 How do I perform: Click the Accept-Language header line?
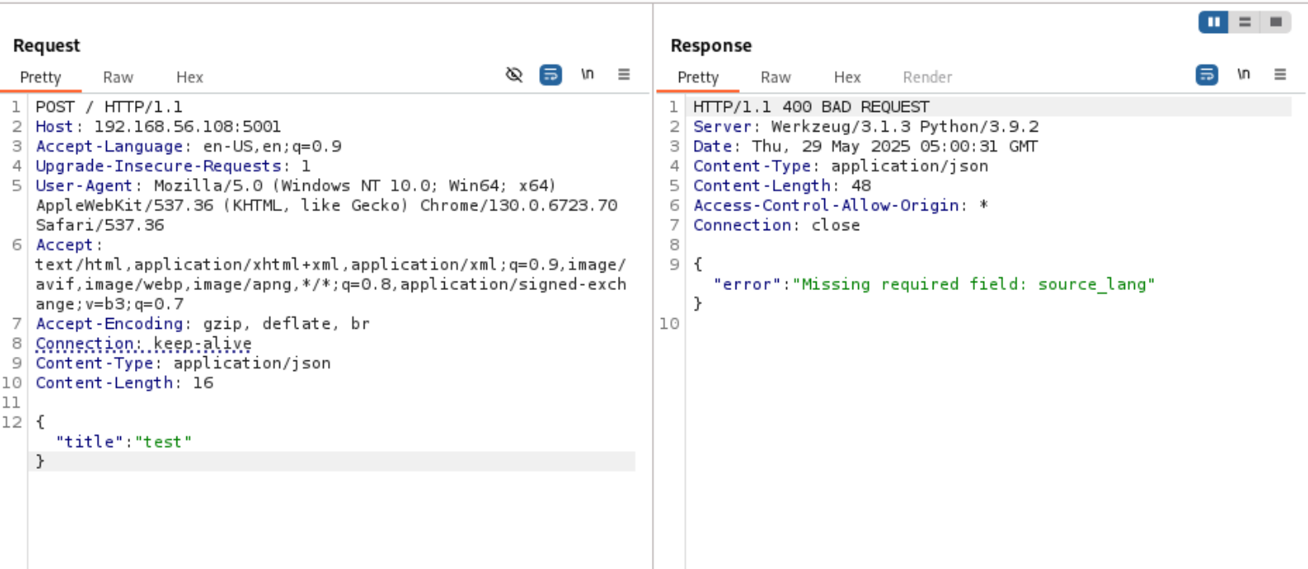click(188, 147)
